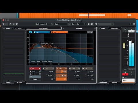Click the input routing left-arrow icon
The image size is (138, 103).
point(52,24)
